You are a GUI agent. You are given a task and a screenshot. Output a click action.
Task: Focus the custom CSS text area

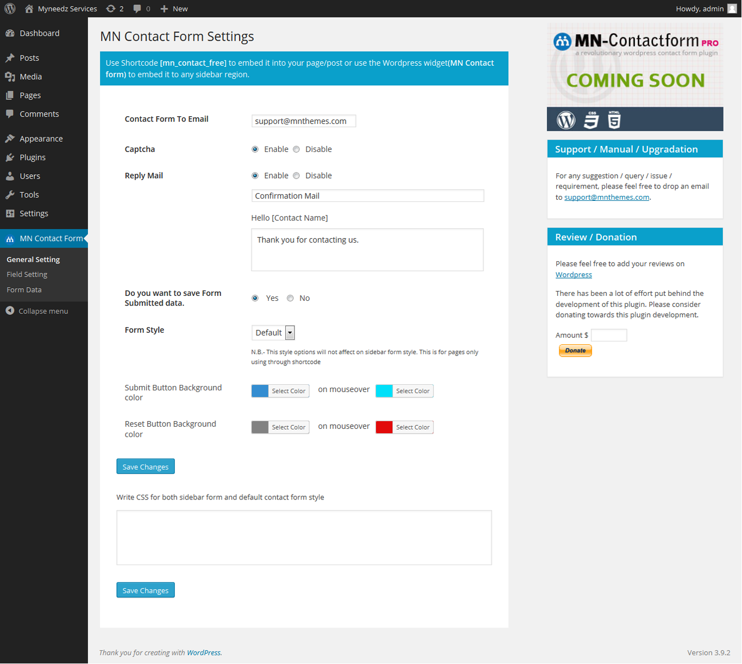click(x=304, y=537)
